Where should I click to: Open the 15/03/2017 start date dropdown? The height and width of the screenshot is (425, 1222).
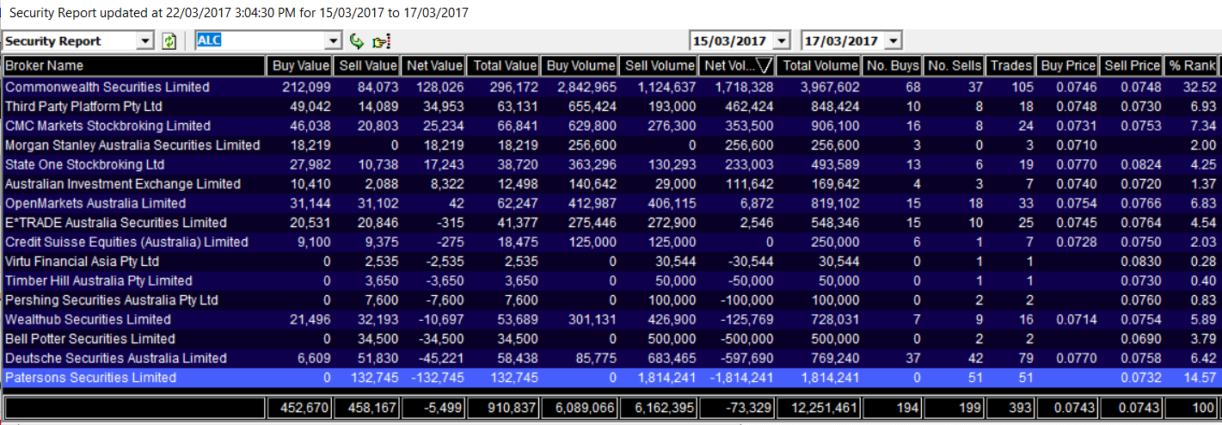[781, 41]
